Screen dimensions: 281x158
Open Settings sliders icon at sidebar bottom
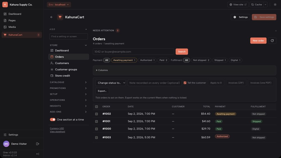click(x=5, y=135)
